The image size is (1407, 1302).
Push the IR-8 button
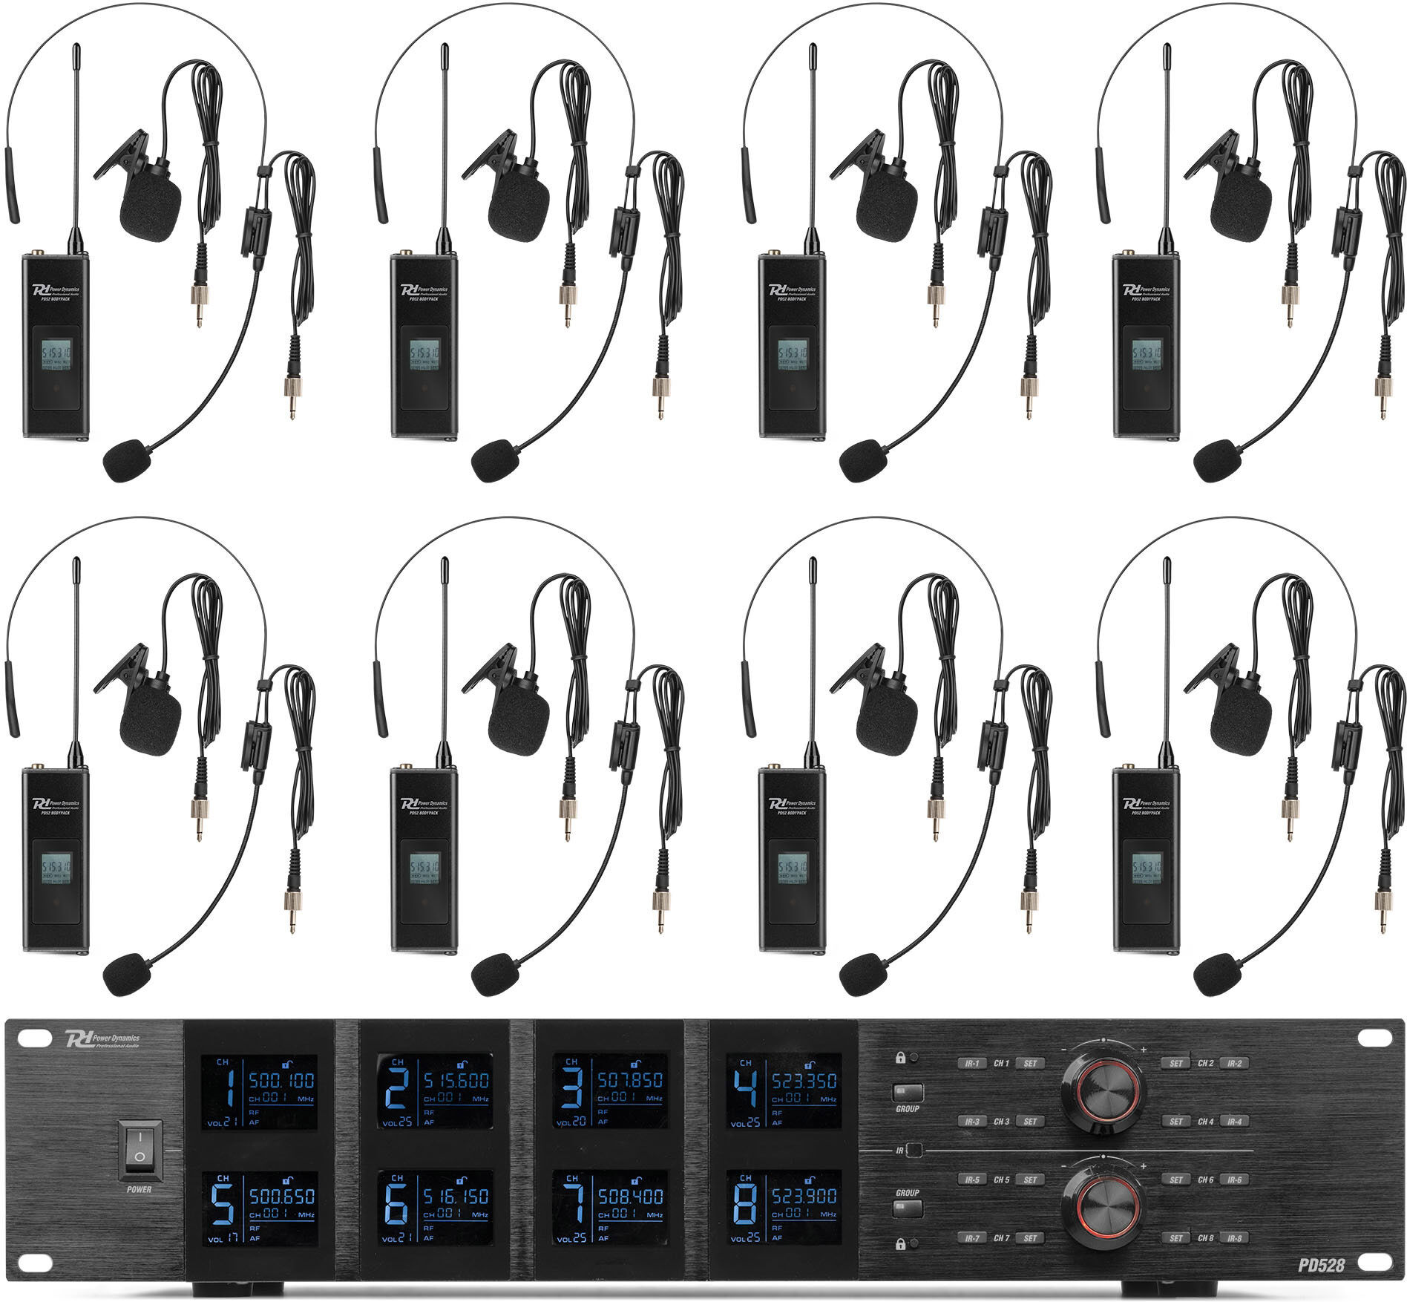point(1235,1238)
